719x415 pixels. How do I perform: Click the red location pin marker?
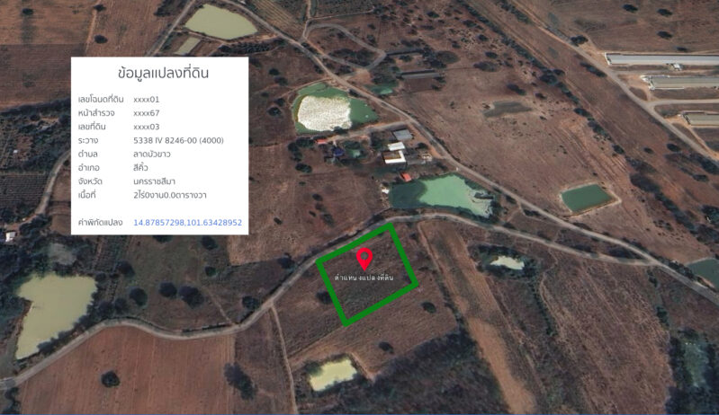coord(364,259)
